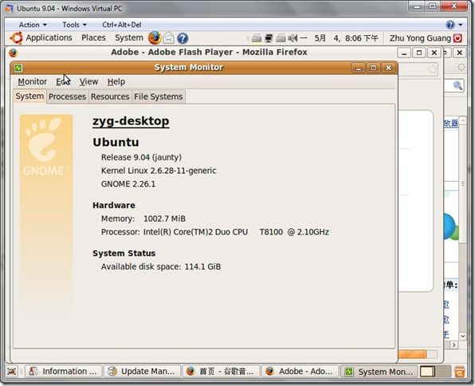
Task: Click the GNOME 2.26.1 version text
Action: click(x=128, y=184)
